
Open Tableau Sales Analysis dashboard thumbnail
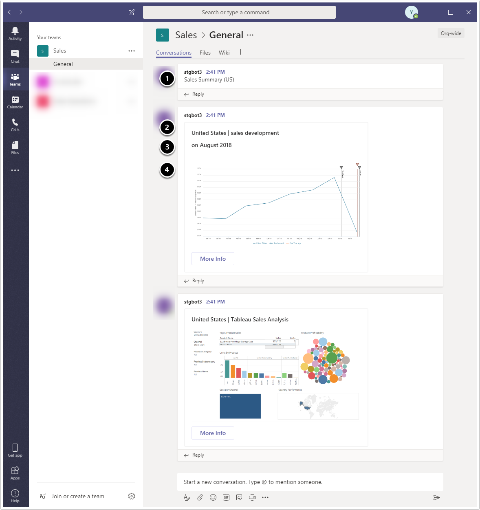coord(276,375)
